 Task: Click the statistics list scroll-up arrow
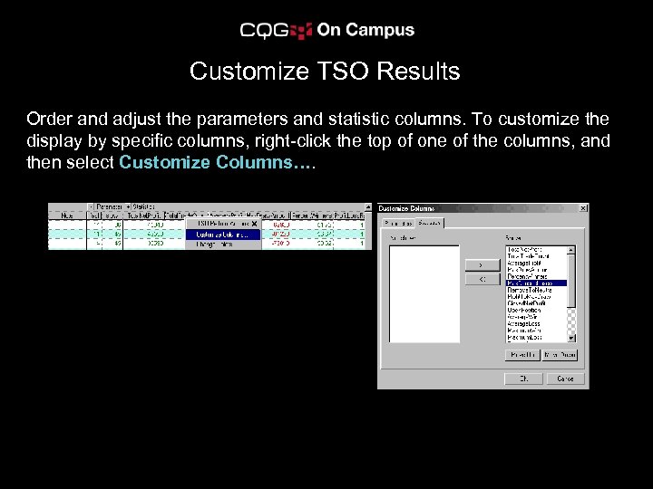click(x=571, y=250)
